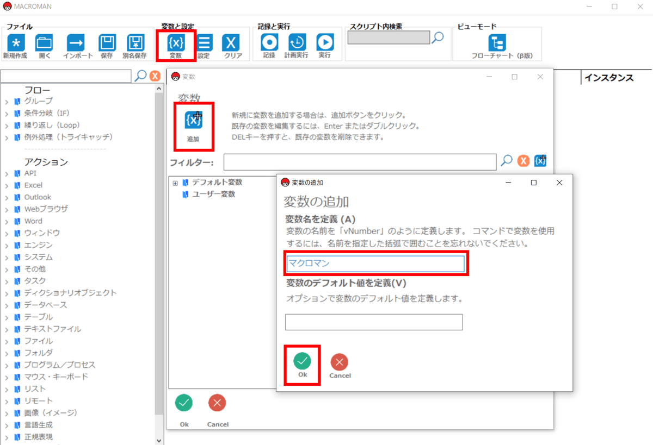Click the command search box above フロー
Image resolution: width=653 pixels, height=445 pixels.
pos(66,76)
